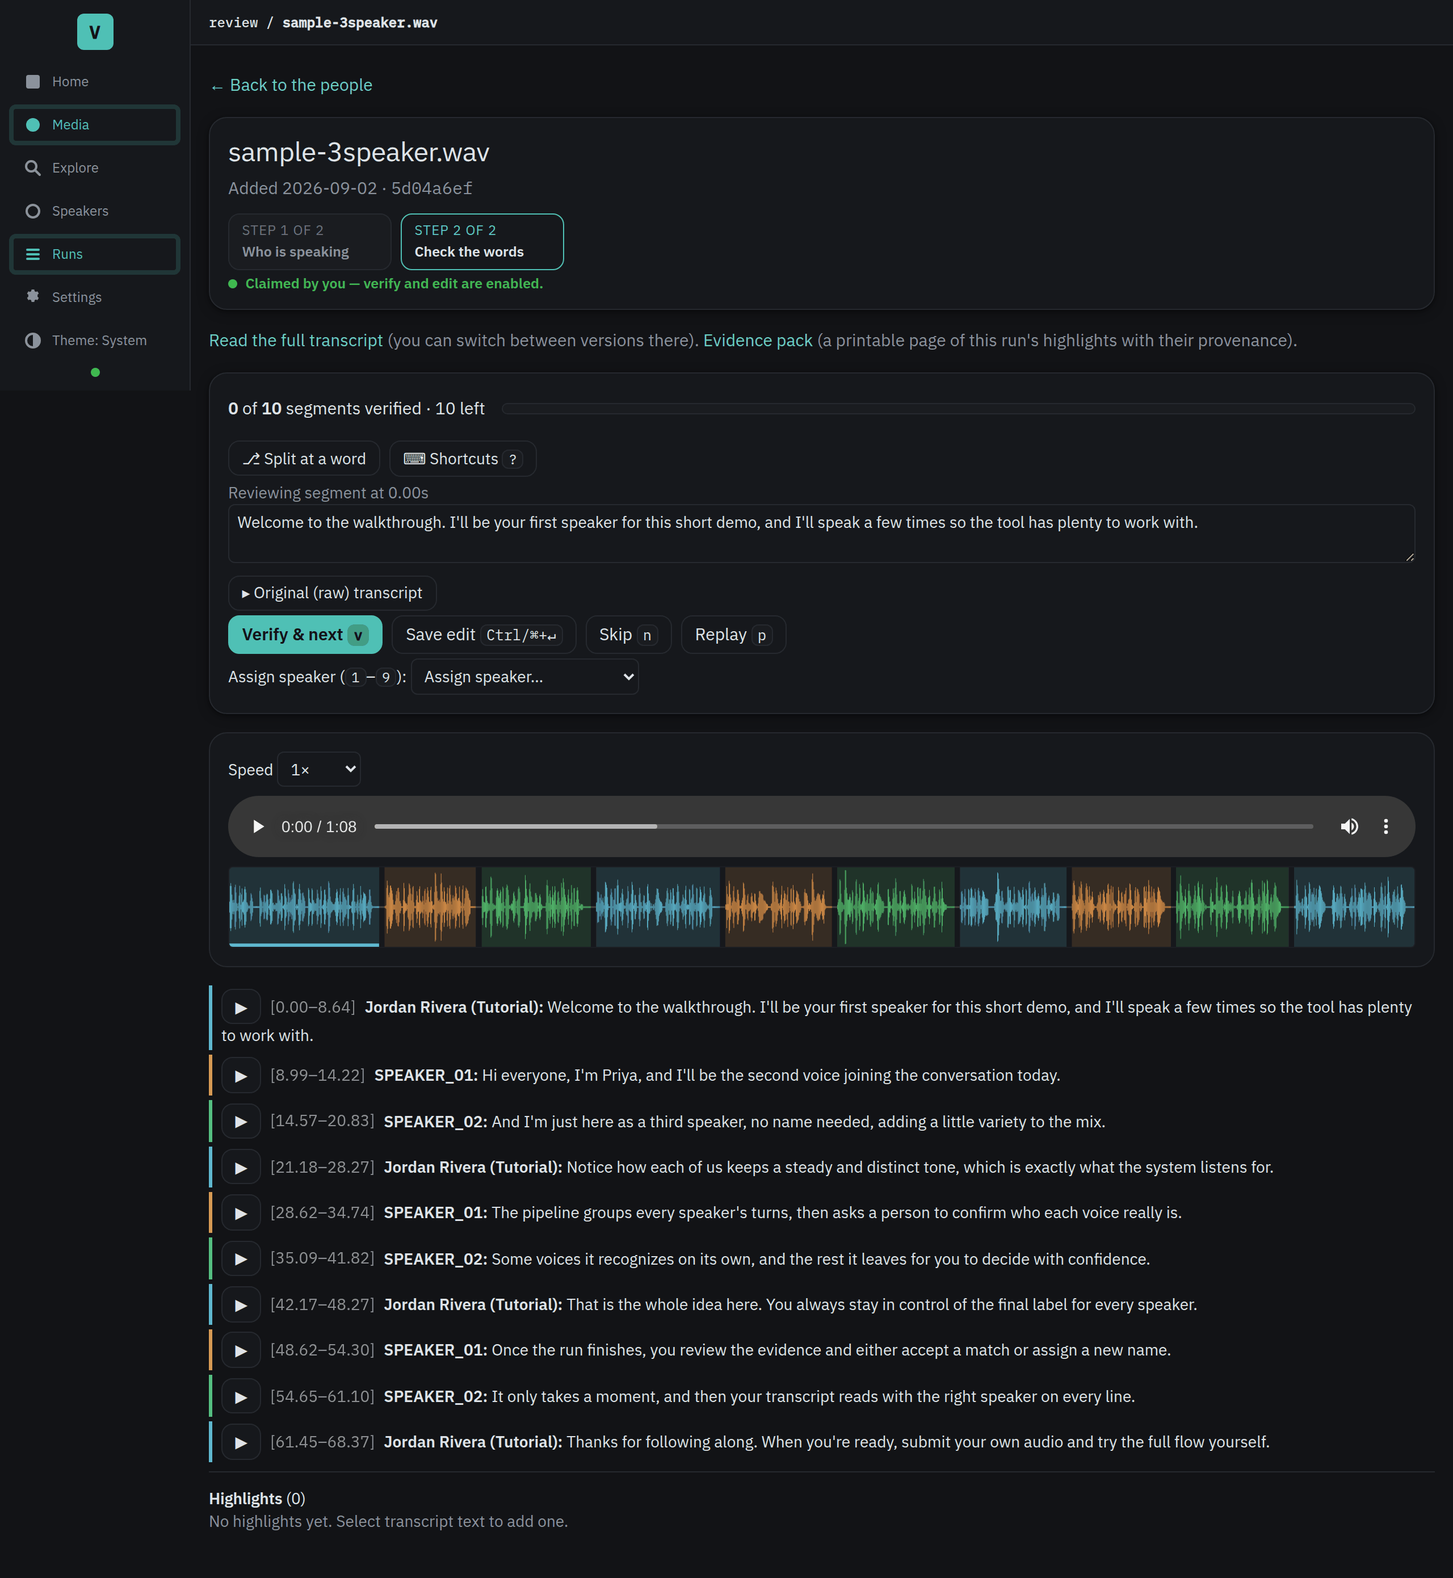Play segment 28.62–34.74
Viewport: 1453px width, 1578px height.
241,1214
